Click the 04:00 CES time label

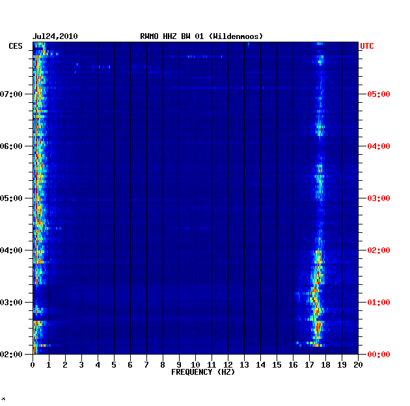pyautogui.click(x=11, y=250)
